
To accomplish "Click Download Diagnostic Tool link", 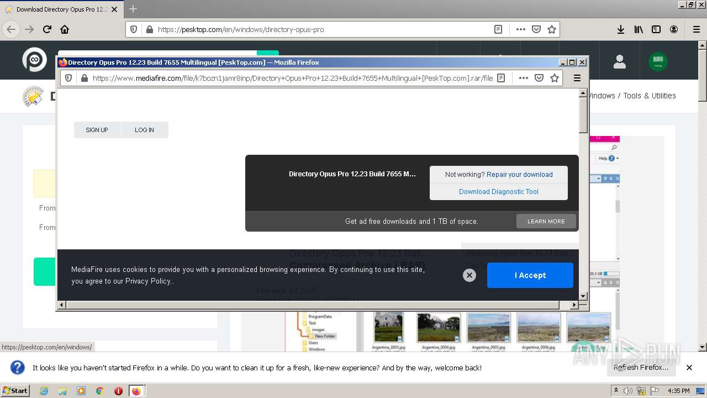I will [499, 191].
